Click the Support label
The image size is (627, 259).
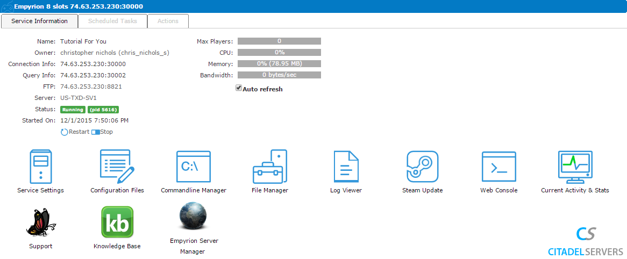coord(41,246)
